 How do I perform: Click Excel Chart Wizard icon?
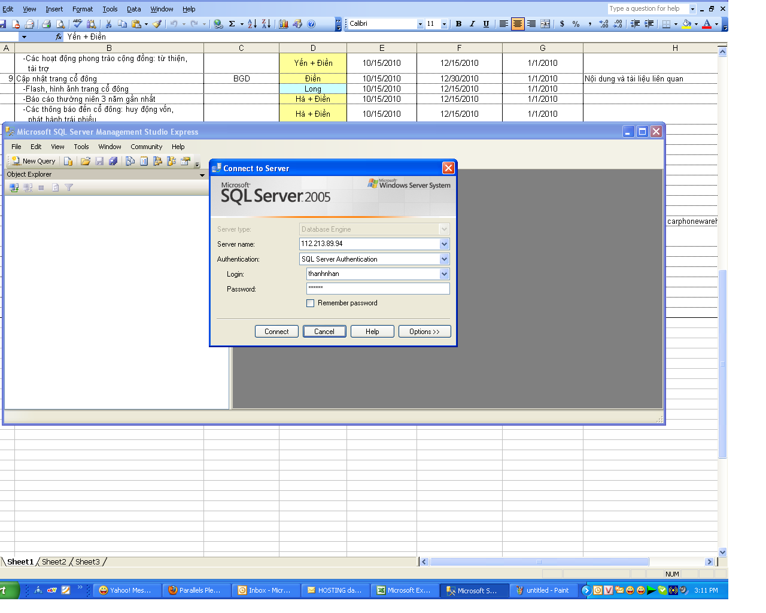click(284, 24)
